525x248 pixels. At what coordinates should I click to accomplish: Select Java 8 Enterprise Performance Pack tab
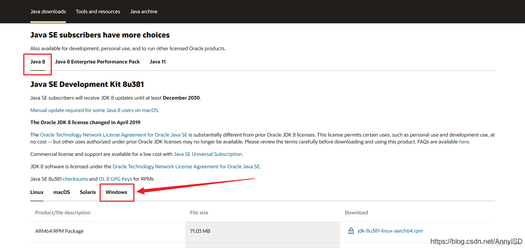(97, 62)
